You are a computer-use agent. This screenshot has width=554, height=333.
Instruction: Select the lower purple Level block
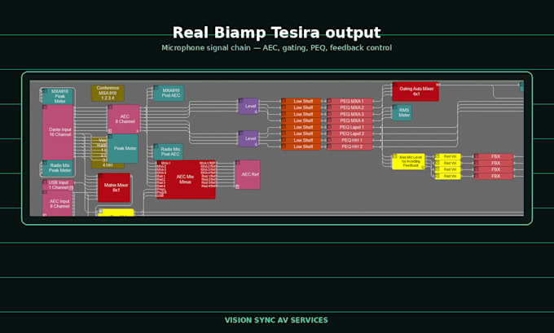tap(248, 138)
